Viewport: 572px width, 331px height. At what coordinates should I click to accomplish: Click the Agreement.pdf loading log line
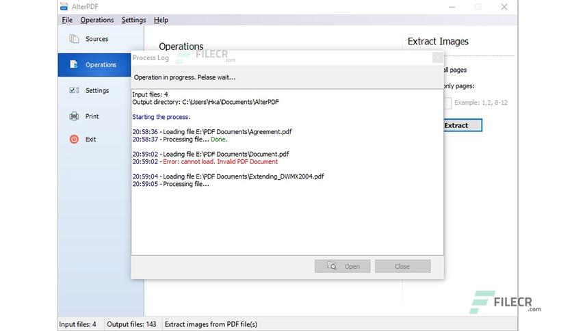(212, 131)
